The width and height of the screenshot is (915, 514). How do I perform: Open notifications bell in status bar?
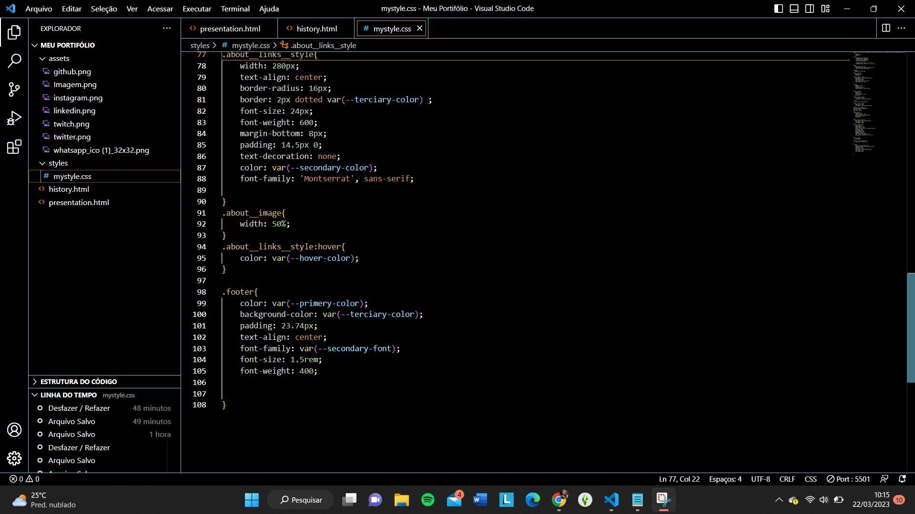[902, 479]
